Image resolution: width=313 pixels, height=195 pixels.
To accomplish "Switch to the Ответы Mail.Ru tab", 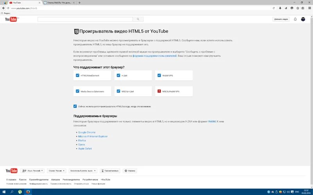I will point(59,3).
